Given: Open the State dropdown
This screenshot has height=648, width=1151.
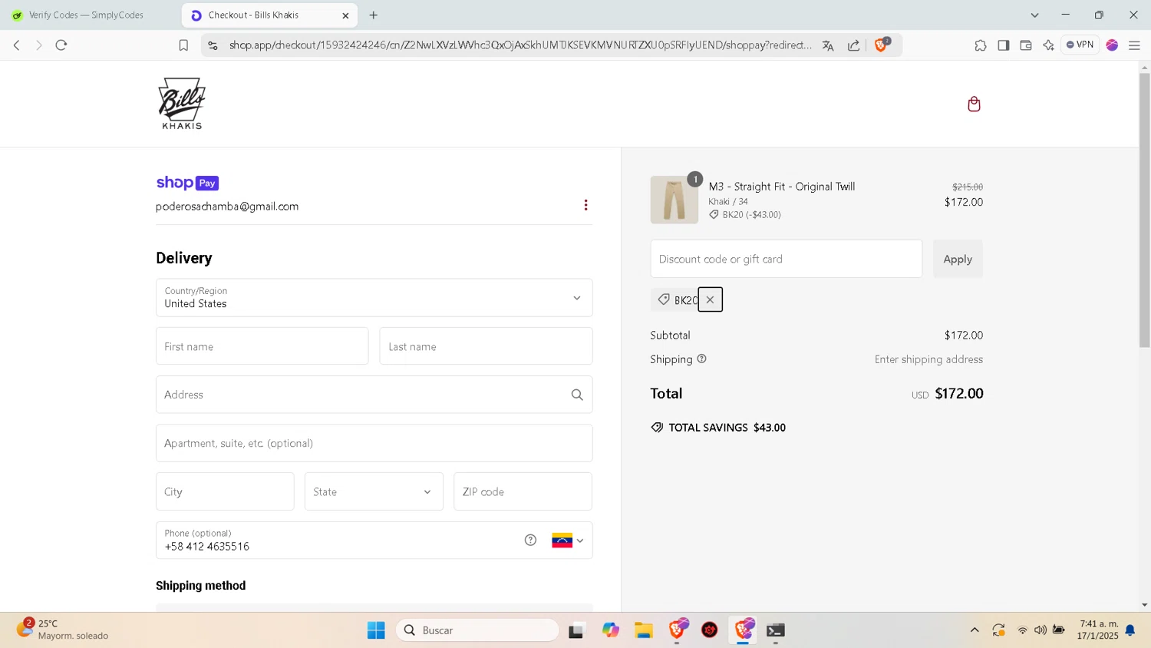Looking at the screenshot, I should (374, 491).
